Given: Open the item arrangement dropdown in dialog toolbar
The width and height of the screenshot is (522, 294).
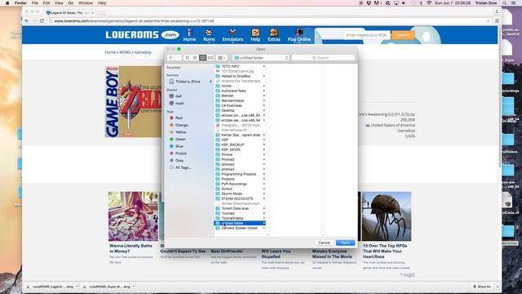Looking at the screenshot, I should [x=221, y=58].
